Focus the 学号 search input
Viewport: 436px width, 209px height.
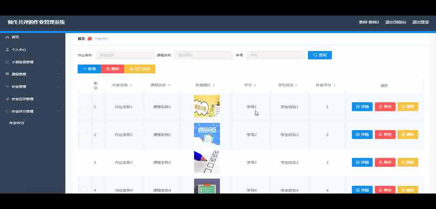[276, 55]
